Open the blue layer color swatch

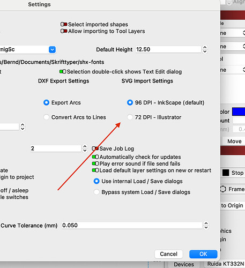[x=239, y=111]
